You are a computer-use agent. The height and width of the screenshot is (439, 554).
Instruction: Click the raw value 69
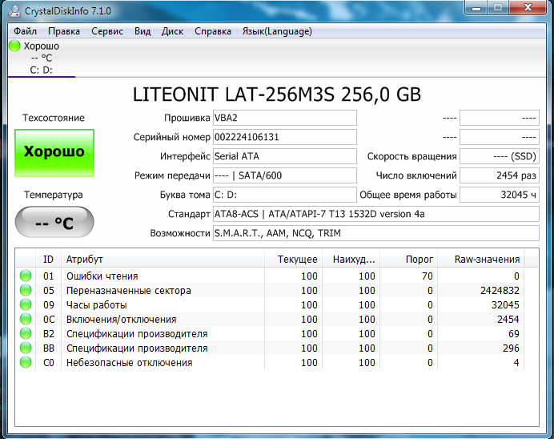[514, 334]
